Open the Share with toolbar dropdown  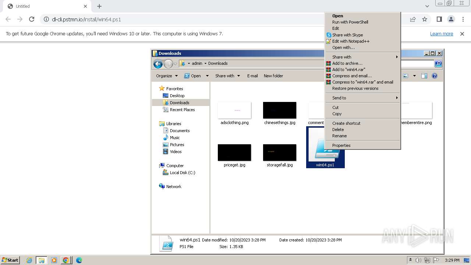(227, 76)
